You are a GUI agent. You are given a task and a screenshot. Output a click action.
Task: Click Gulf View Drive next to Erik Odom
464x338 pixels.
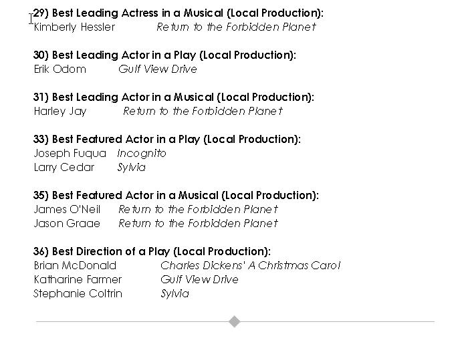click(158, 69)
